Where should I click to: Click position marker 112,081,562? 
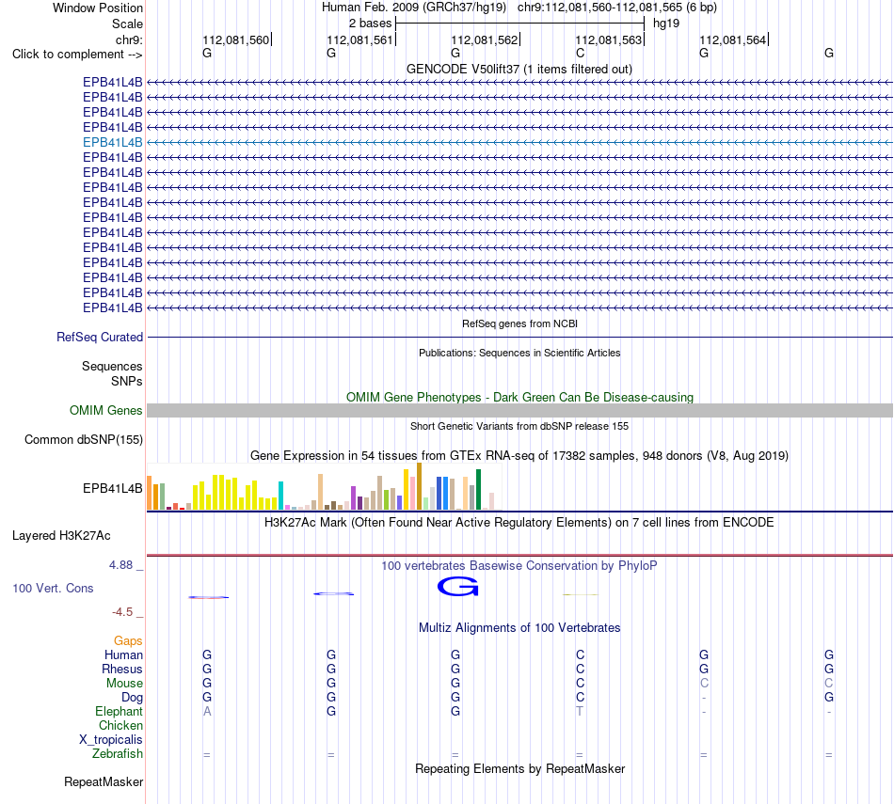[x=484, y=39]
